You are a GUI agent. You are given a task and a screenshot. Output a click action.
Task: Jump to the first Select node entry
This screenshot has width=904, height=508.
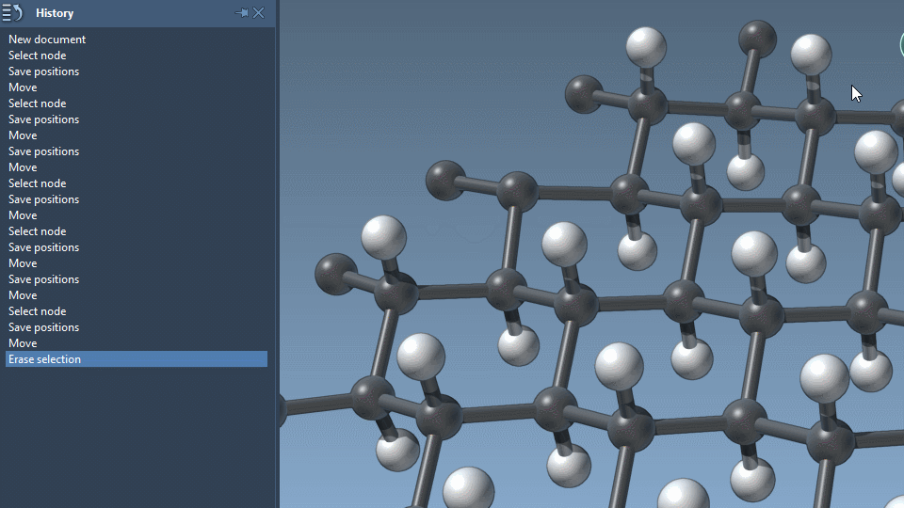click(x=38, y=56)
